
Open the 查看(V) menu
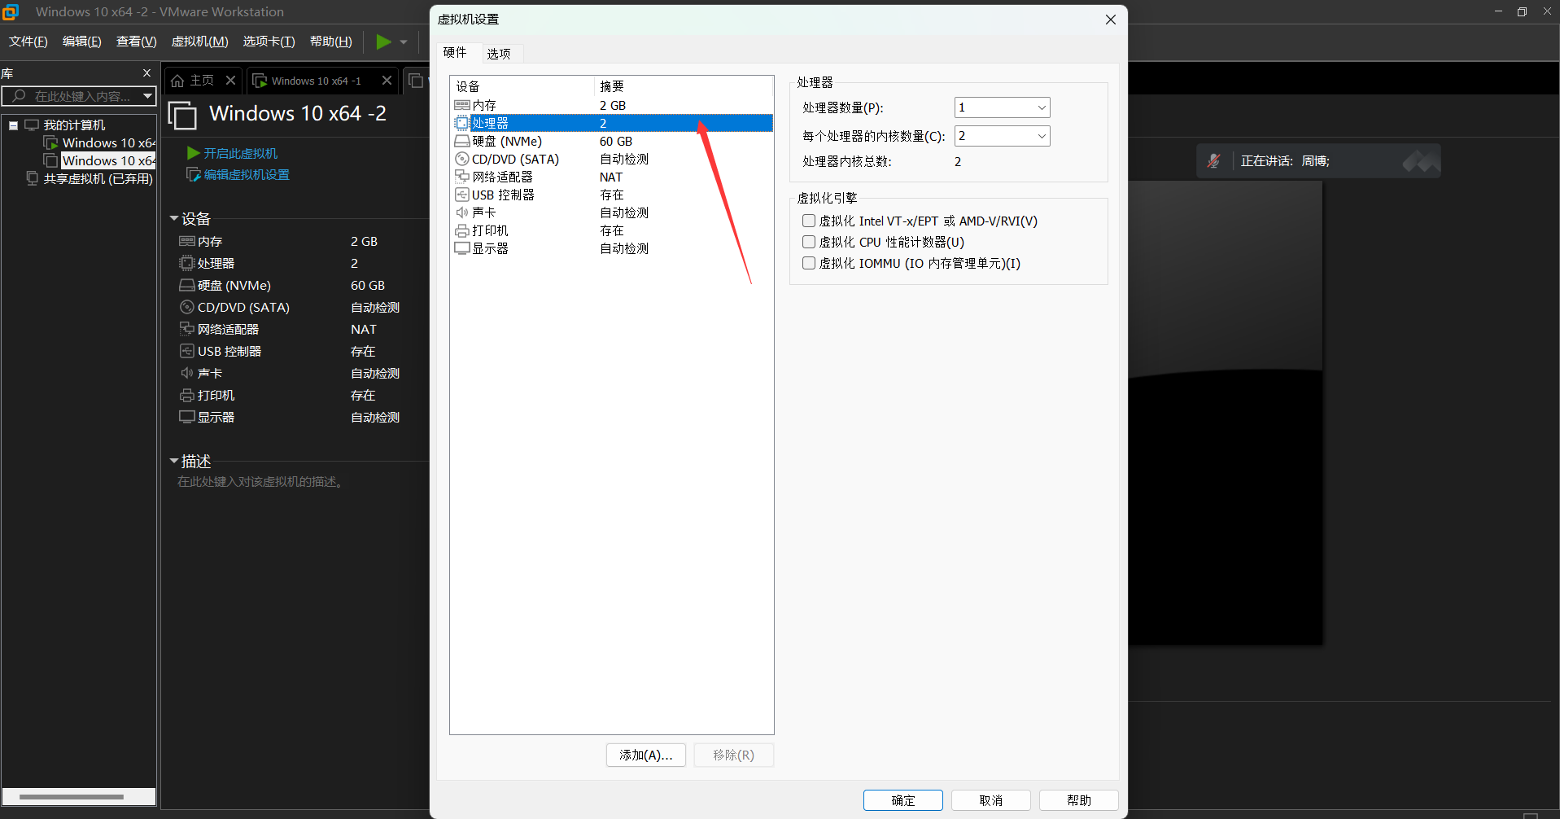tap(136, 42)
